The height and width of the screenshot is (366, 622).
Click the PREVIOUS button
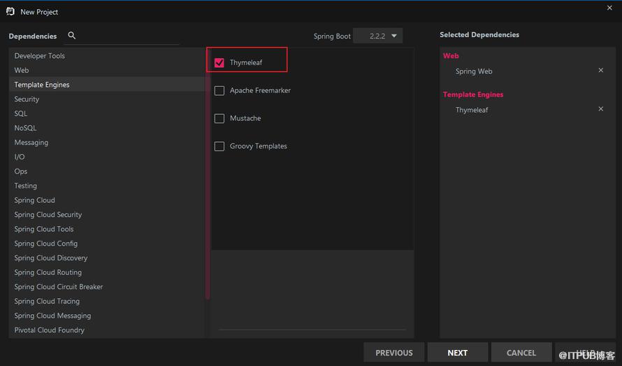[x=394, y=353]
